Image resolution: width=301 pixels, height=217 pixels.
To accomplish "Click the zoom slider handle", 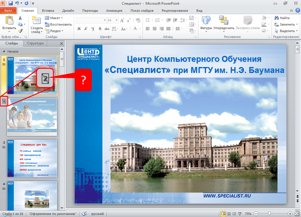I will [269, 214].
